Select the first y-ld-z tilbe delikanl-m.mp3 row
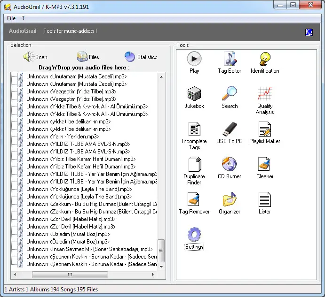 68,122
